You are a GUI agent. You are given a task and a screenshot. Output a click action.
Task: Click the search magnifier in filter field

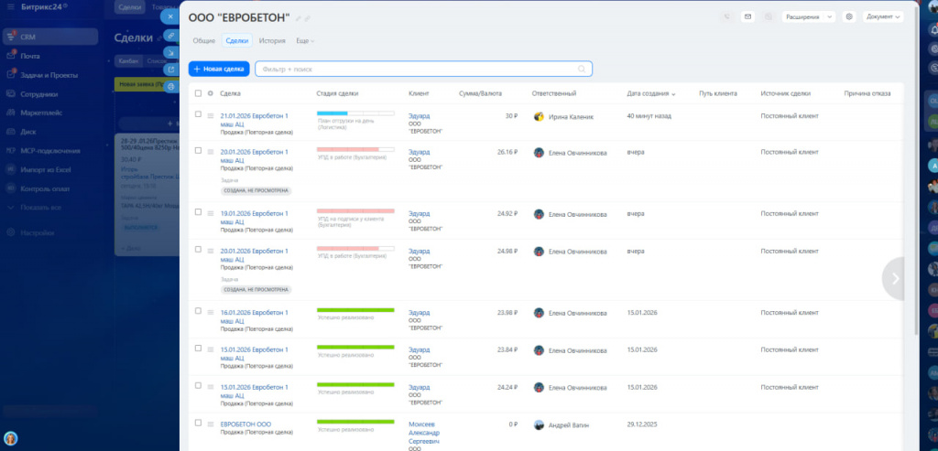click(582, 70)
